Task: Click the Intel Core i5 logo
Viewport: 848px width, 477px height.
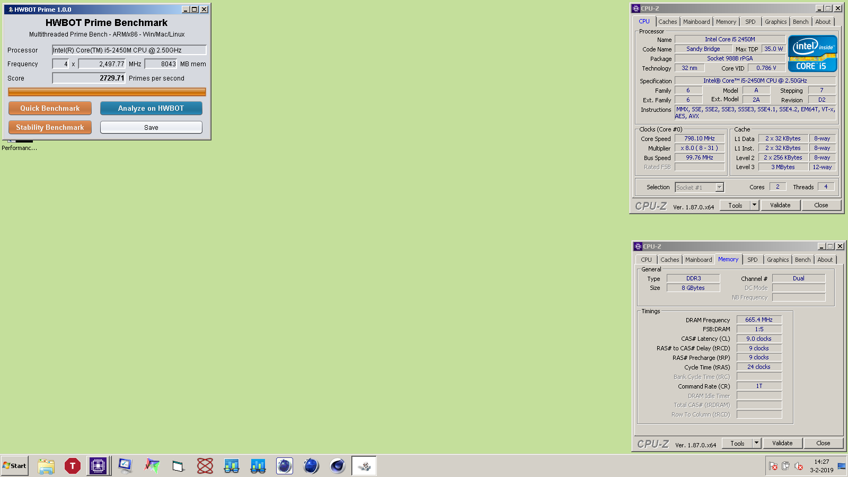Action: pos(812,53)
